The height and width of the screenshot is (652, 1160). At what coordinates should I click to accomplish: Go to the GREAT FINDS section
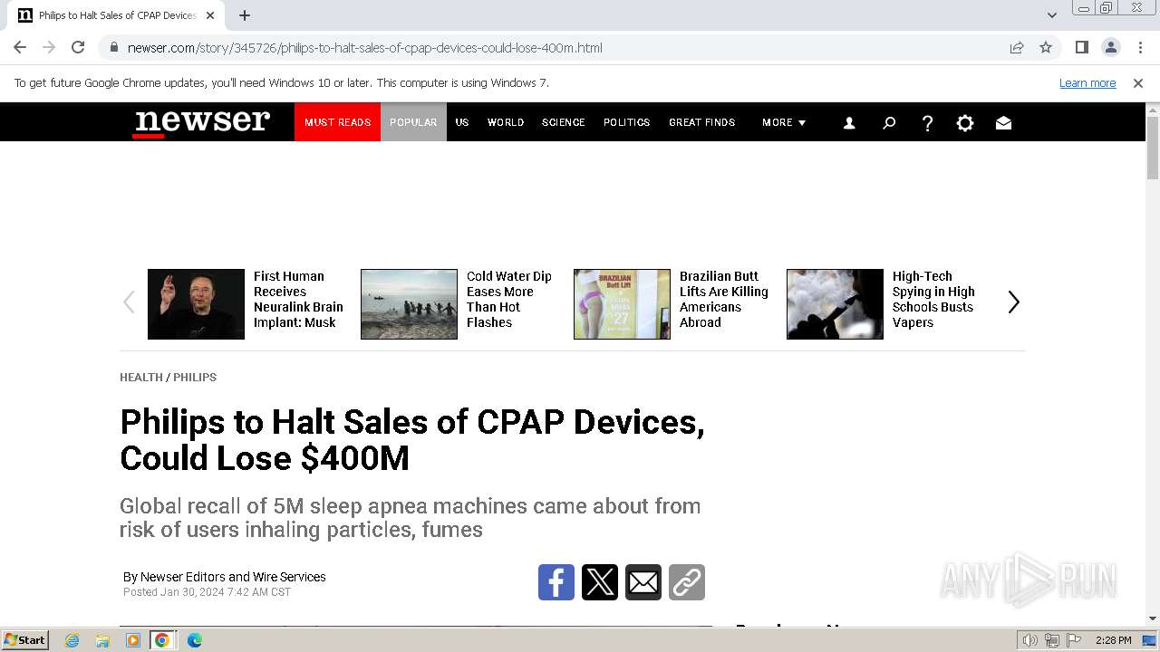(x=702, y=122)
